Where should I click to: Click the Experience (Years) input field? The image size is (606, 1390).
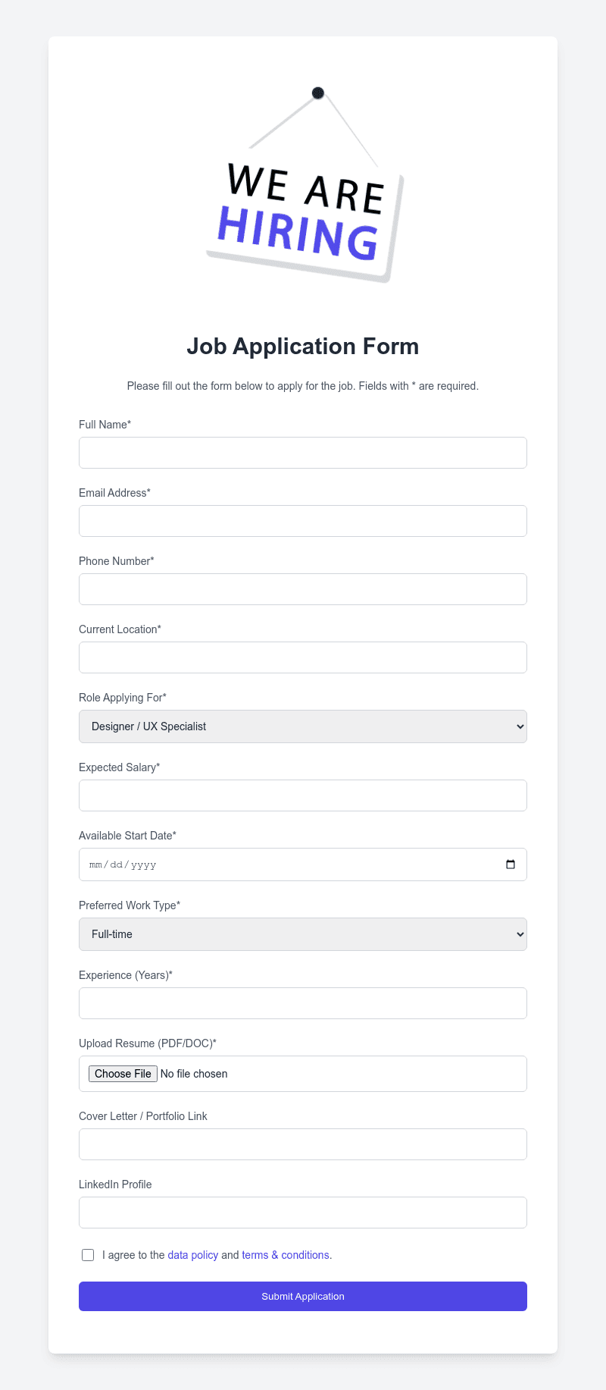coord(303,1002)
